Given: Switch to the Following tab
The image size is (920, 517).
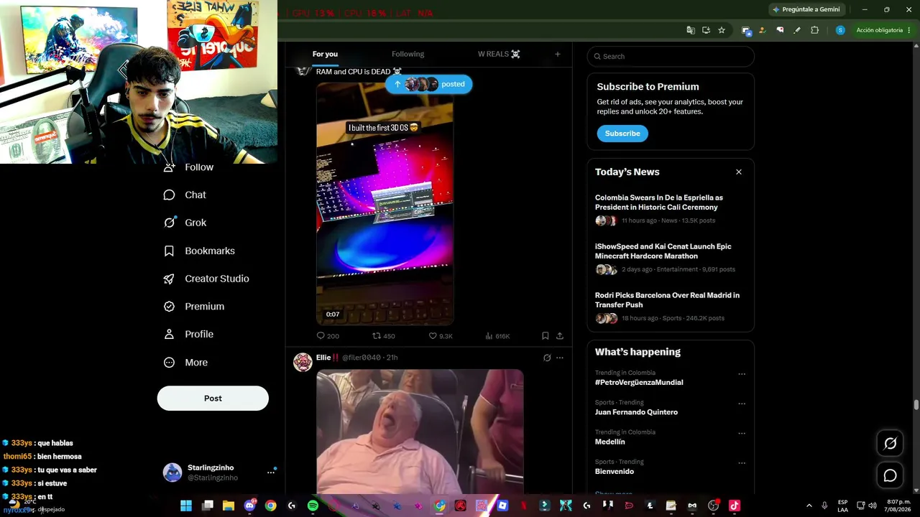Looking at the screenshot, I should [x=408, y=54].
